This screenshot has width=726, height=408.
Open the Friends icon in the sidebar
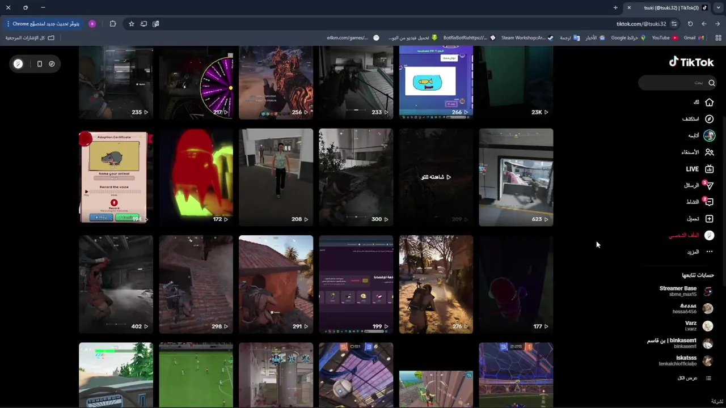click(x=709, y=152)
